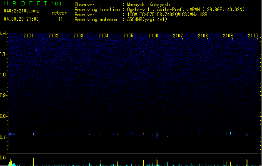
Task: Click the 'Receiving Location' label
Action: click(97, 10)
